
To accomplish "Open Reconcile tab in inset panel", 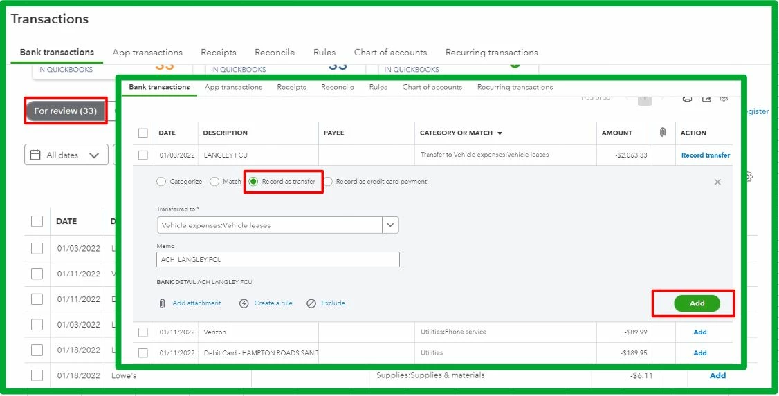I will [x=338, y=87].
